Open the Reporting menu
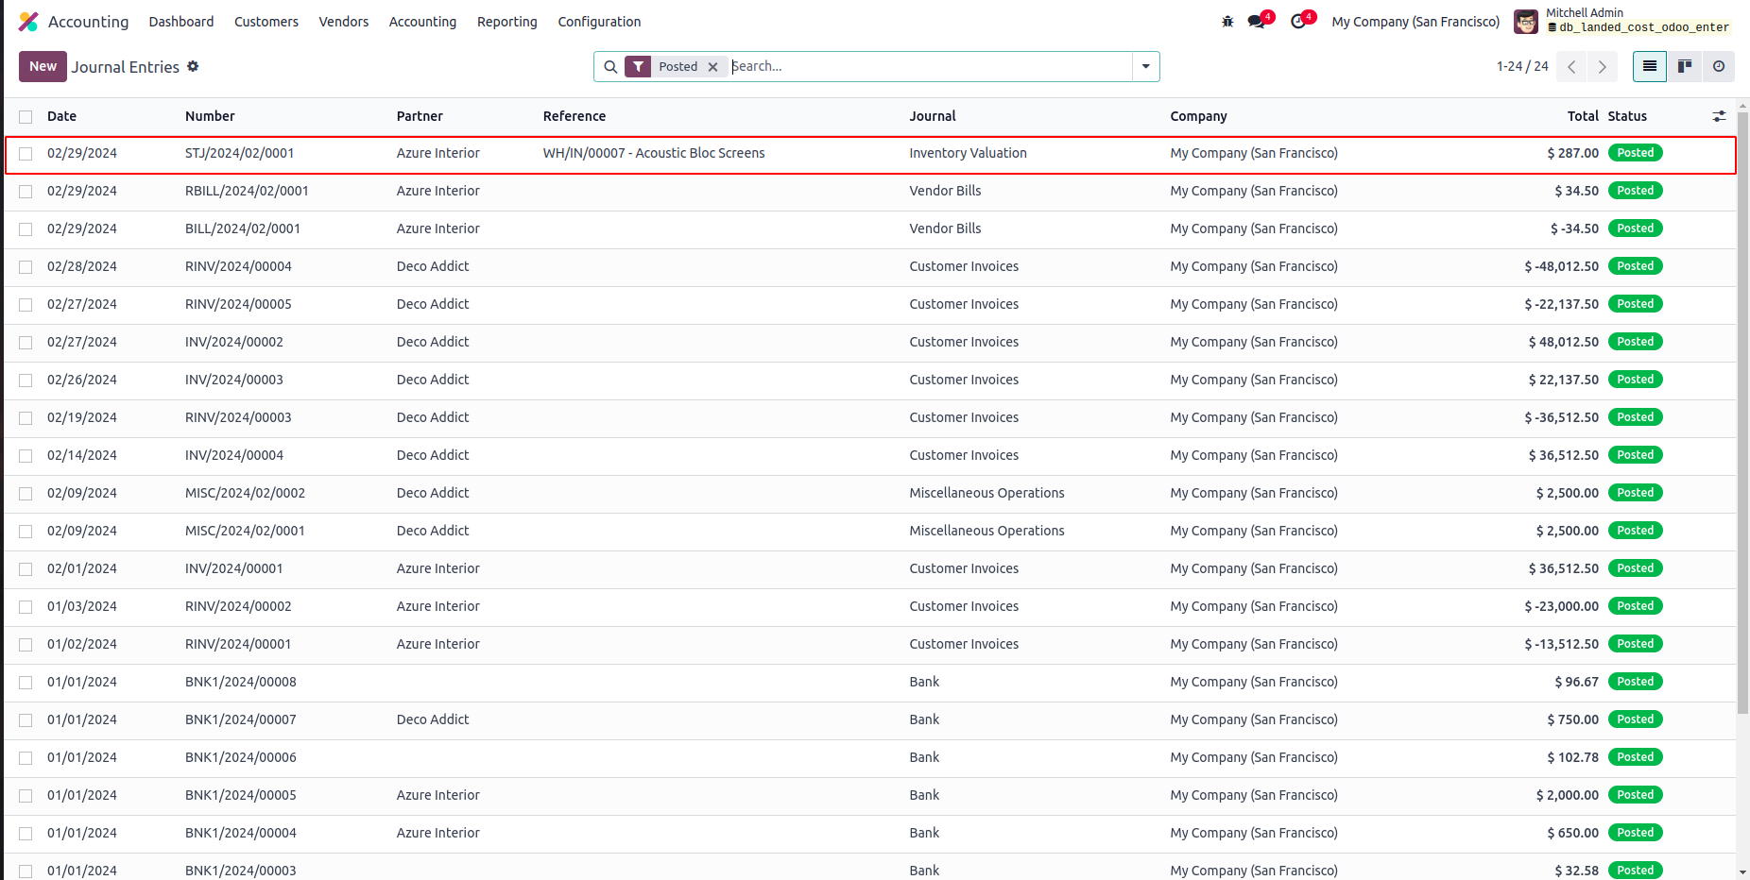Screen dimensions: 1750x880 click(x=507, y=22)
